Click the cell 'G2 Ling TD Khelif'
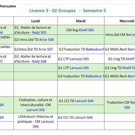This screenshot has width=135, height=135. click(120, 68)
